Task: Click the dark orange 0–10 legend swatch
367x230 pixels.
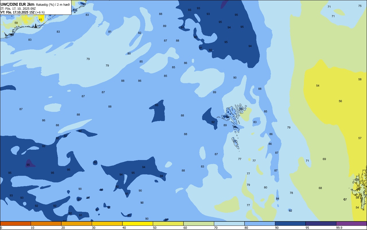Action: pyautogui.click(x=15, y=223)
